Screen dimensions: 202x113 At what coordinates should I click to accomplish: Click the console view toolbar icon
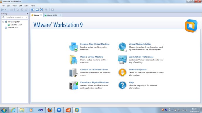point(52,10)
